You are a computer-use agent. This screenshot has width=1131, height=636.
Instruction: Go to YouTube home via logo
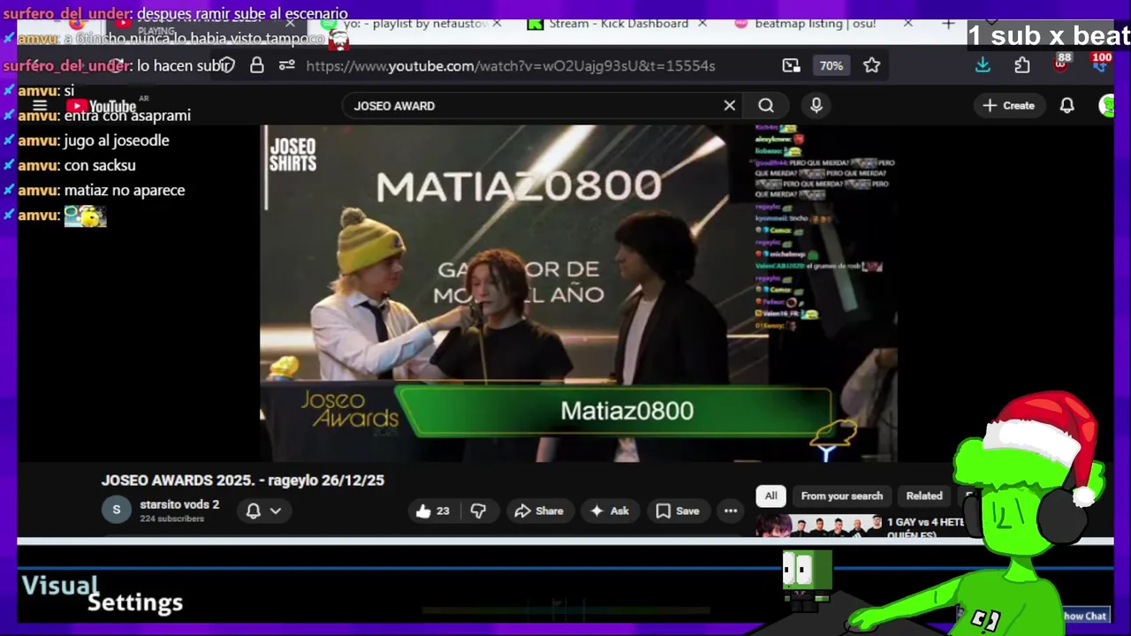tap(102, 107)
